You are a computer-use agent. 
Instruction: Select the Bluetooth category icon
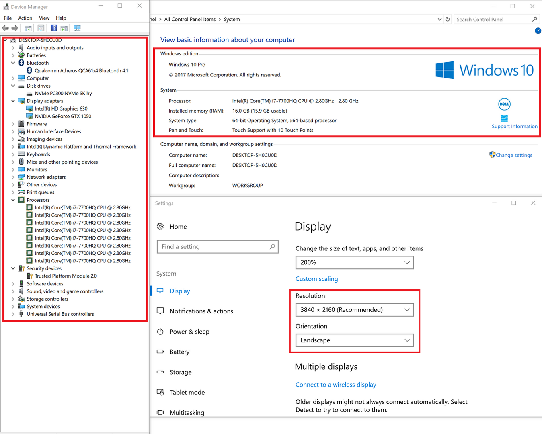(x=21, y=63)
